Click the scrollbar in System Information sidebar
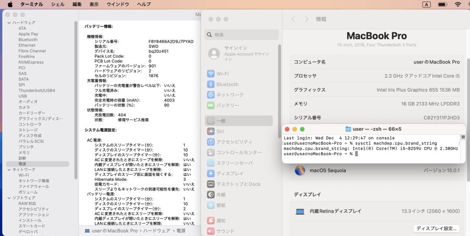This screenshot has width=470, height=236. (x=76, y=100)
